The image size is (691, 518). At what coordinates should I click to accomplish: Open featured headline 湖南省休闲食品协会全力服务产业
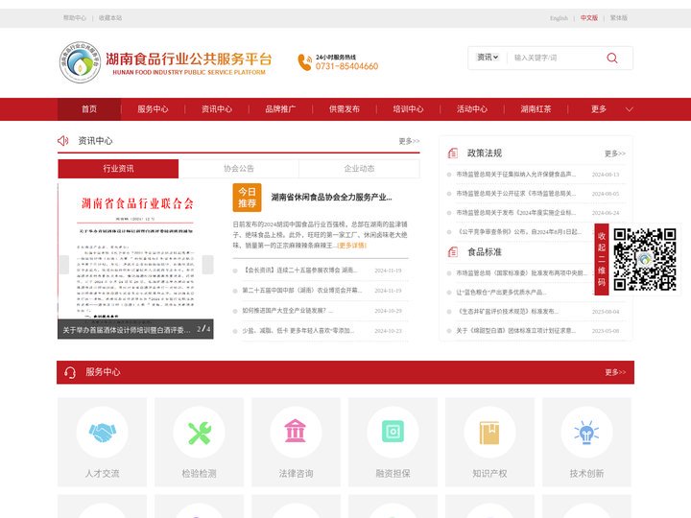coord(331,197)
